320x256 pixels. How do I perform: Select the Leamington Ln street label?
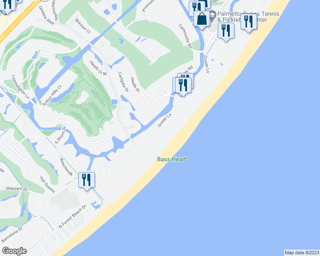coord(21,87)
